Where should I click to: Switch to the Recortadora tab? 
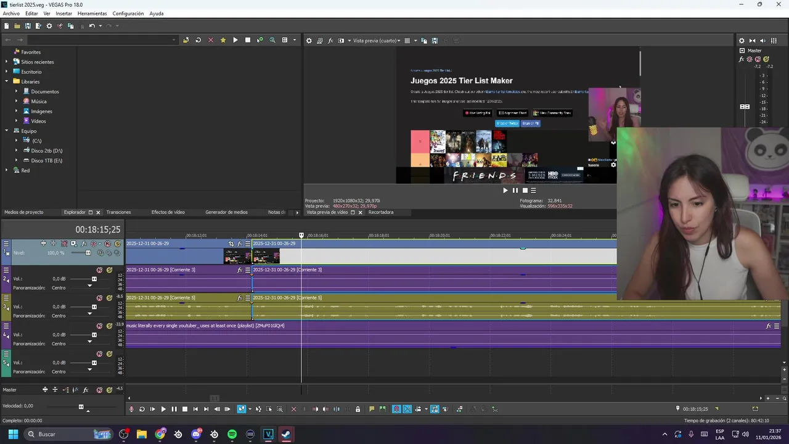(x=381, y=212)
